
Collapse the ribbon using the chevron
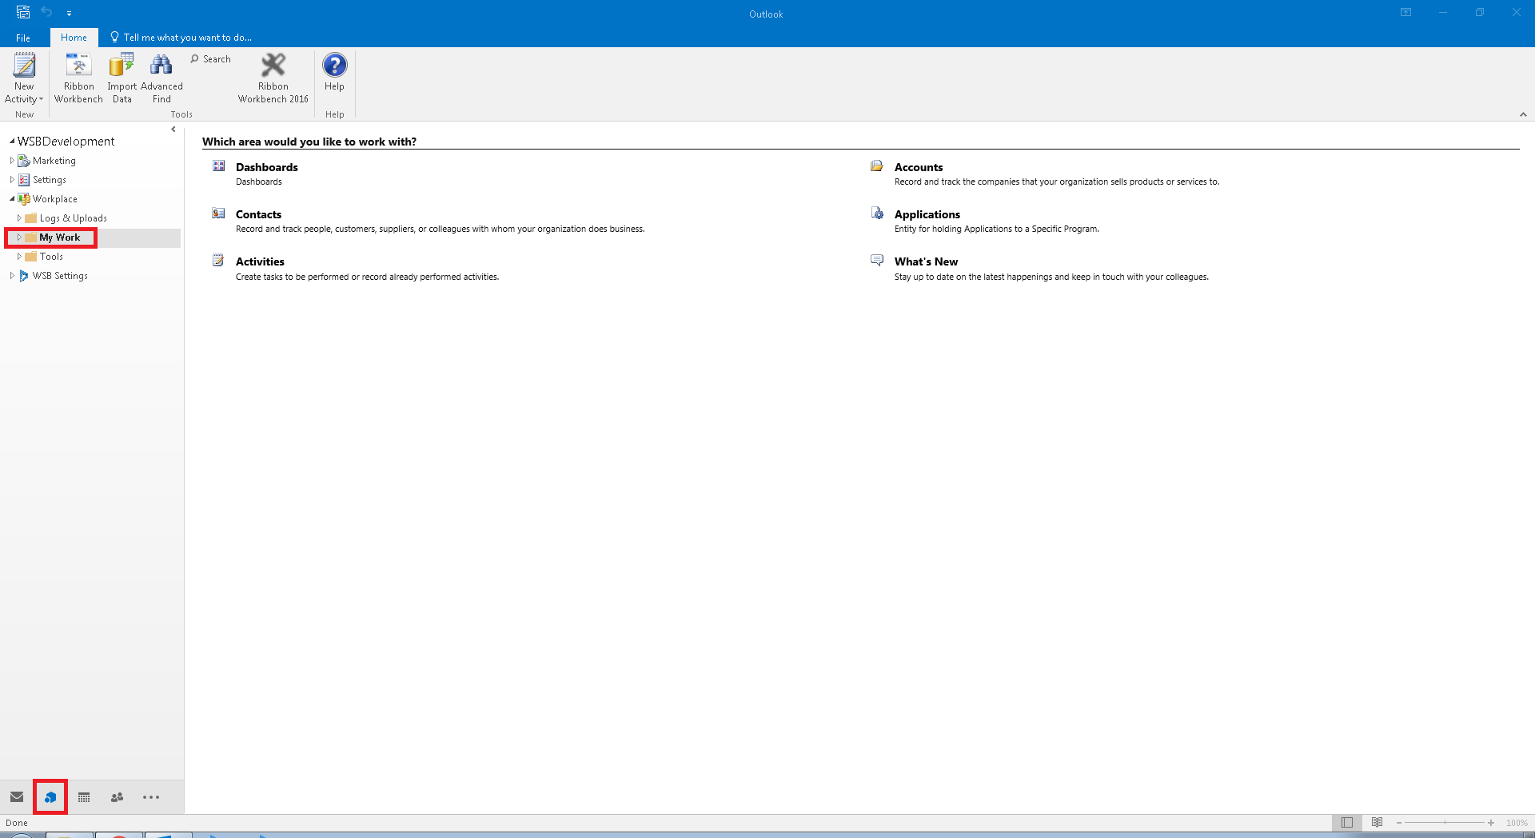pos(1523,115)
